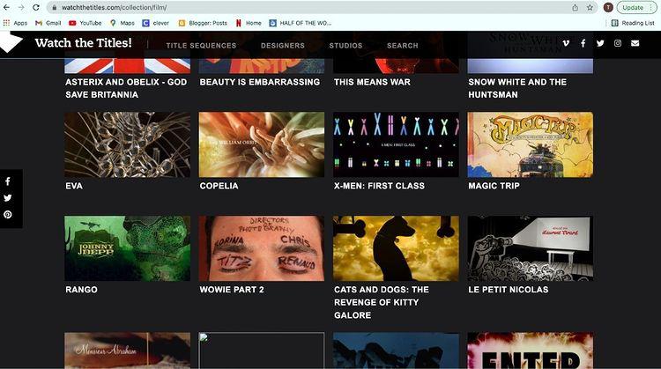Open the Asterix and Obelix title link
The image size is (661, 369).
[x=126, y=88]
